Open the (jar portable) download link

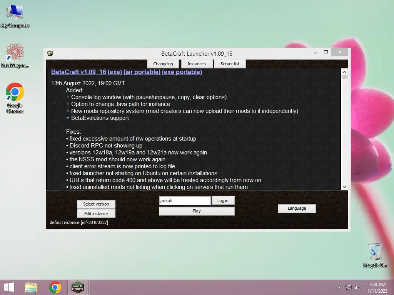142,72
